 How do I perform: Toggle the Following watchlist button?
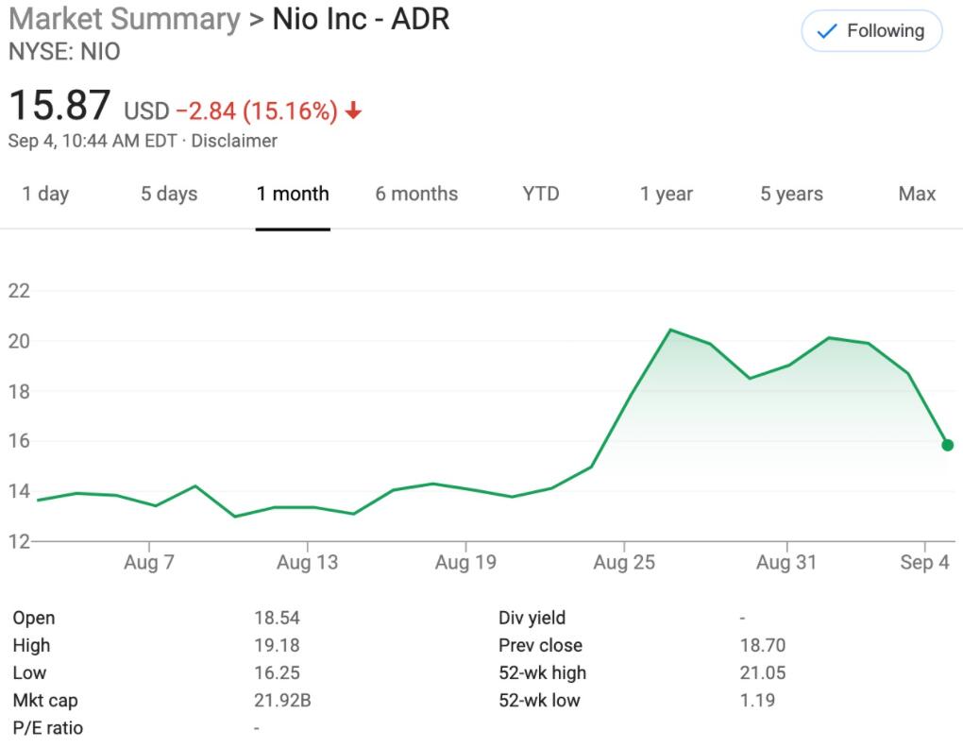click(870, 30)
